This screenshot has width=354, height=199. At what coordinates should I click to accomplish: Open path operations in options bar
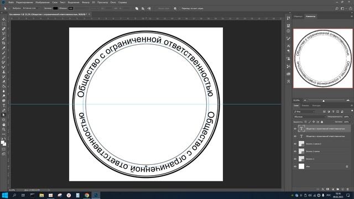(x=137, y=8)
